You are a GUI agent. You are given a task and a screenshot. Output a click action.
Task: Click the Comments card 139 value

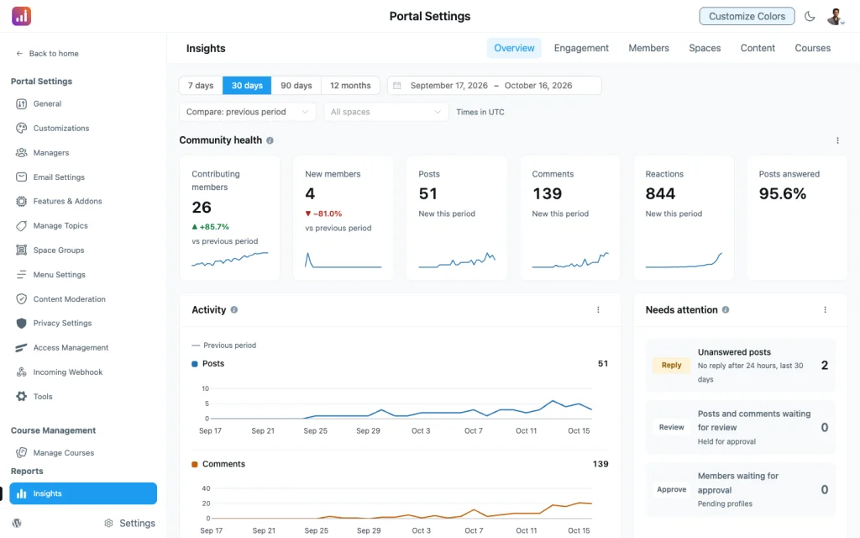[x=547, y=194]
